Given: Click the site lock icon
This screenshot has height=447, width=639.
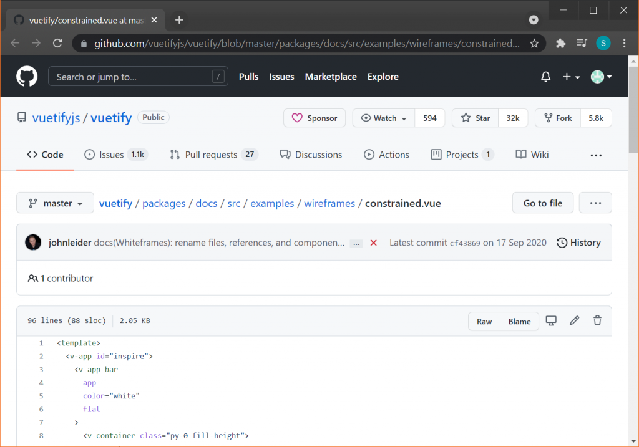Looking at the screenshot, I should coord(84,44).
